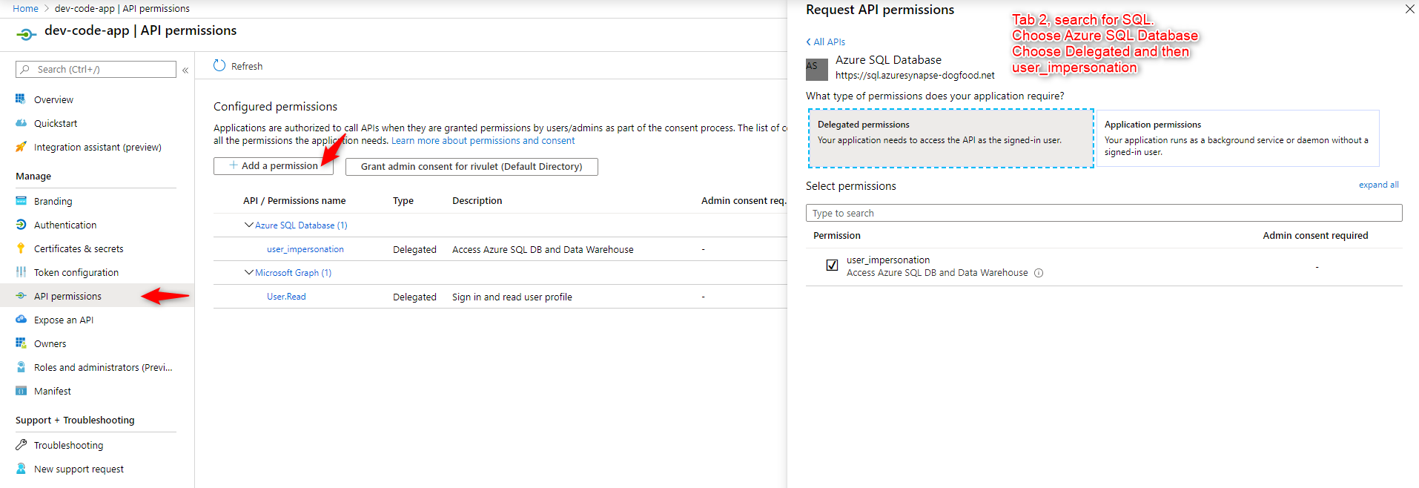Open Authentication menu item
Viewport: 1419px width, 488px height.
pos(65,225)
